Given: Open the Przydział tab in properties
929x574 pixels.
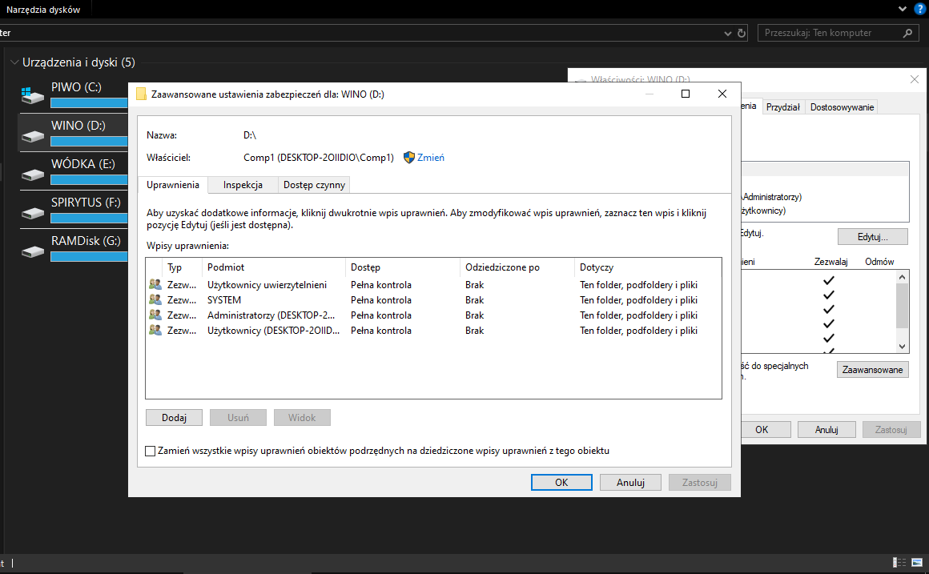Looking at the screenshot, I should pyautogui.click(x=782, y=107).
